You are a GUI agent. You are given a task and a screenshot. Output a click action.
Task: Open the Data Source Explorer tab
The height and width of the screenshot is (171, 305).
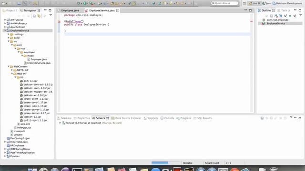[x=126, y=118]
